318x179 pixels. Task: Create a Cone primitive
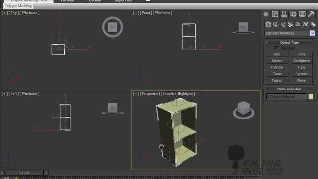301,54
